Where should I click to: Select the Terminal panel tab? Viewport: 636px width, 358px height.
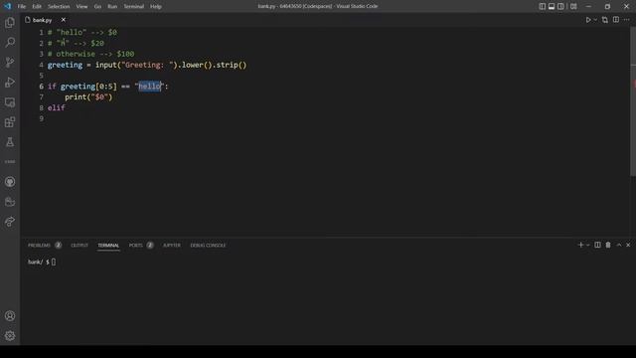(108, 246)
